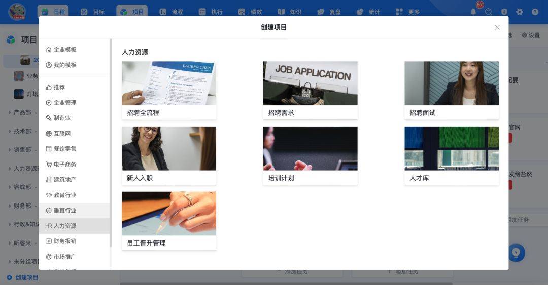Open the 绩效 performance tab
The height and width of the screenshot is (285, 548).
[x=250, y=12]
